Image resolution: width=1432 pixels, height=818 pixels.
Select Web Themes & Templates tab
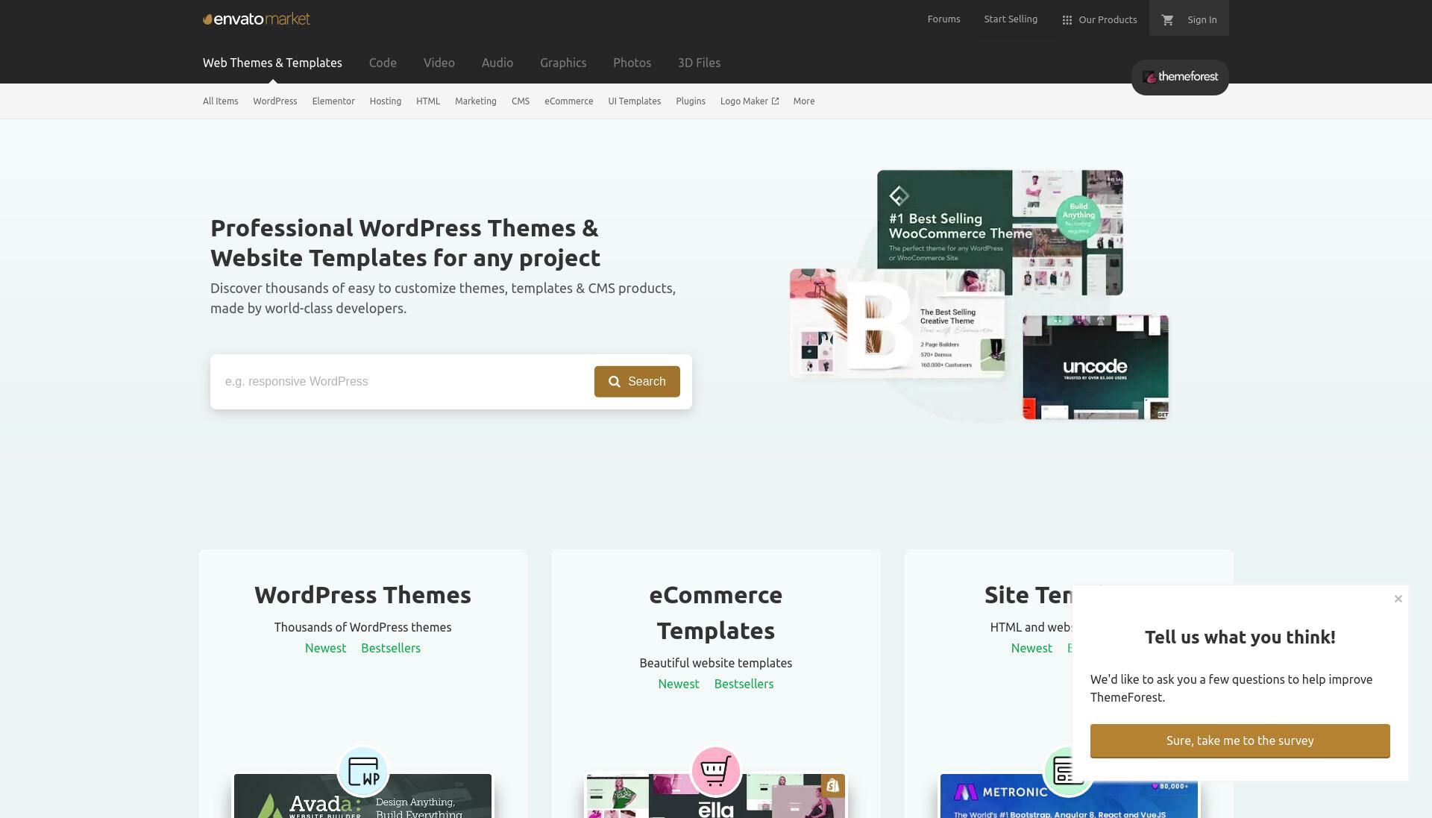(272, 63)
